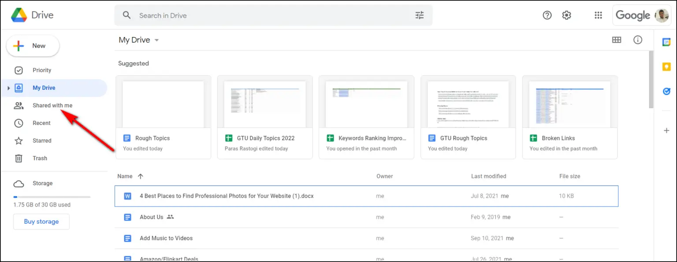Open GTU Daily Topics 2022 thumbnail
This screenshot has width=677, height=262.
pyautogui.click(x=265, y=104)
